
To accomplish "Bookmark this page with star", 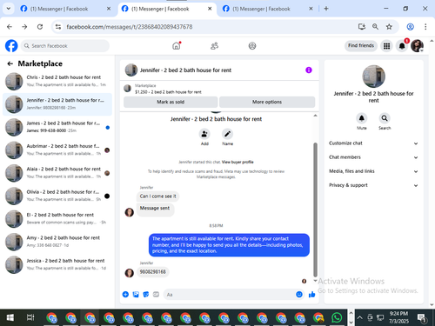I will (389, 27).
